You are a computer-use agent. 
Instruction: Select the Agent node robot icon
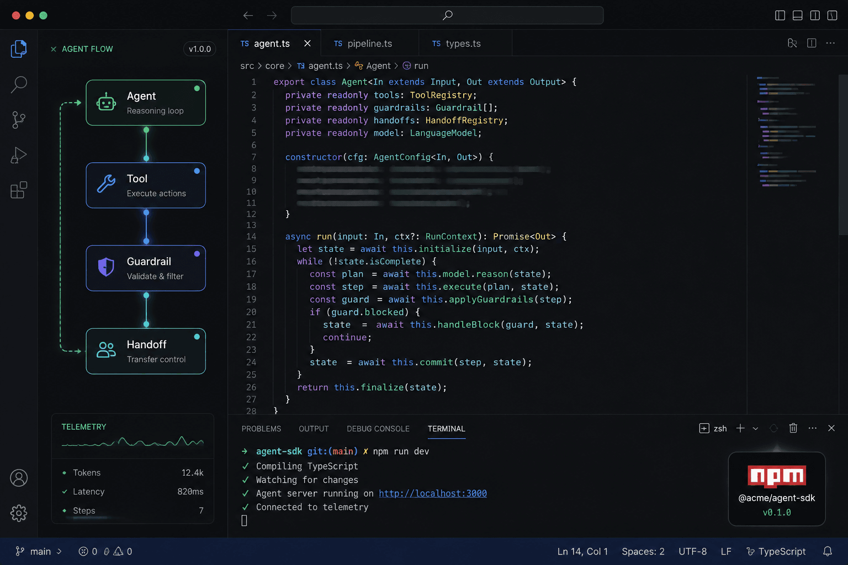pos(106,103)
